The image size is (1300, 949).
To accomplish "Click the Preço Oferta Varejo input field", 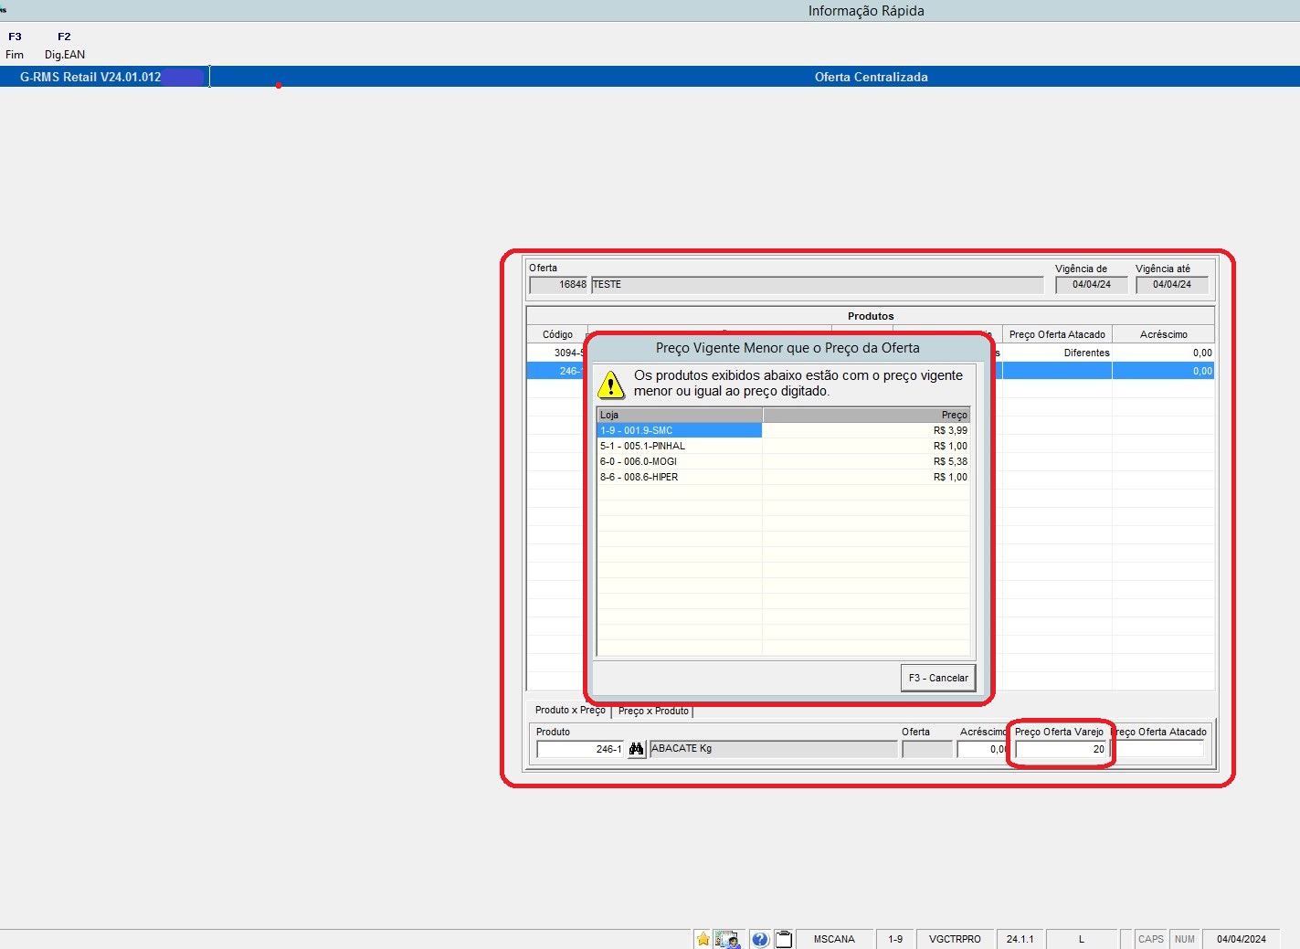I will [x=1062, y=749].
